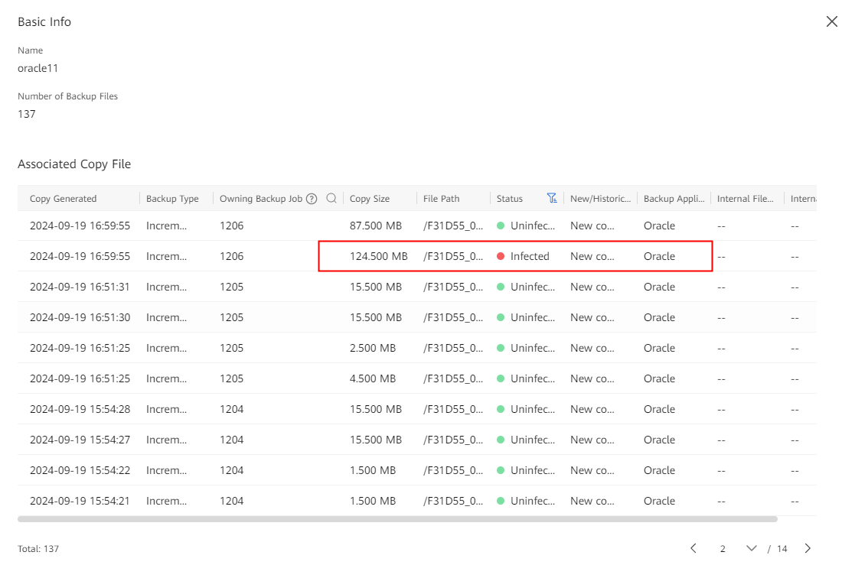The width and height of the screenshot is (855, 565).
Task: Click the horizontal scrollbar under the table
Action: [x=397, y=519]
